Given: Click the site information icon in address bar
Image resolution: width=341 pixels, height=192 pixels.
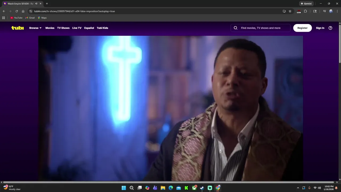Looking at the screenshot, I should [31, 11].
